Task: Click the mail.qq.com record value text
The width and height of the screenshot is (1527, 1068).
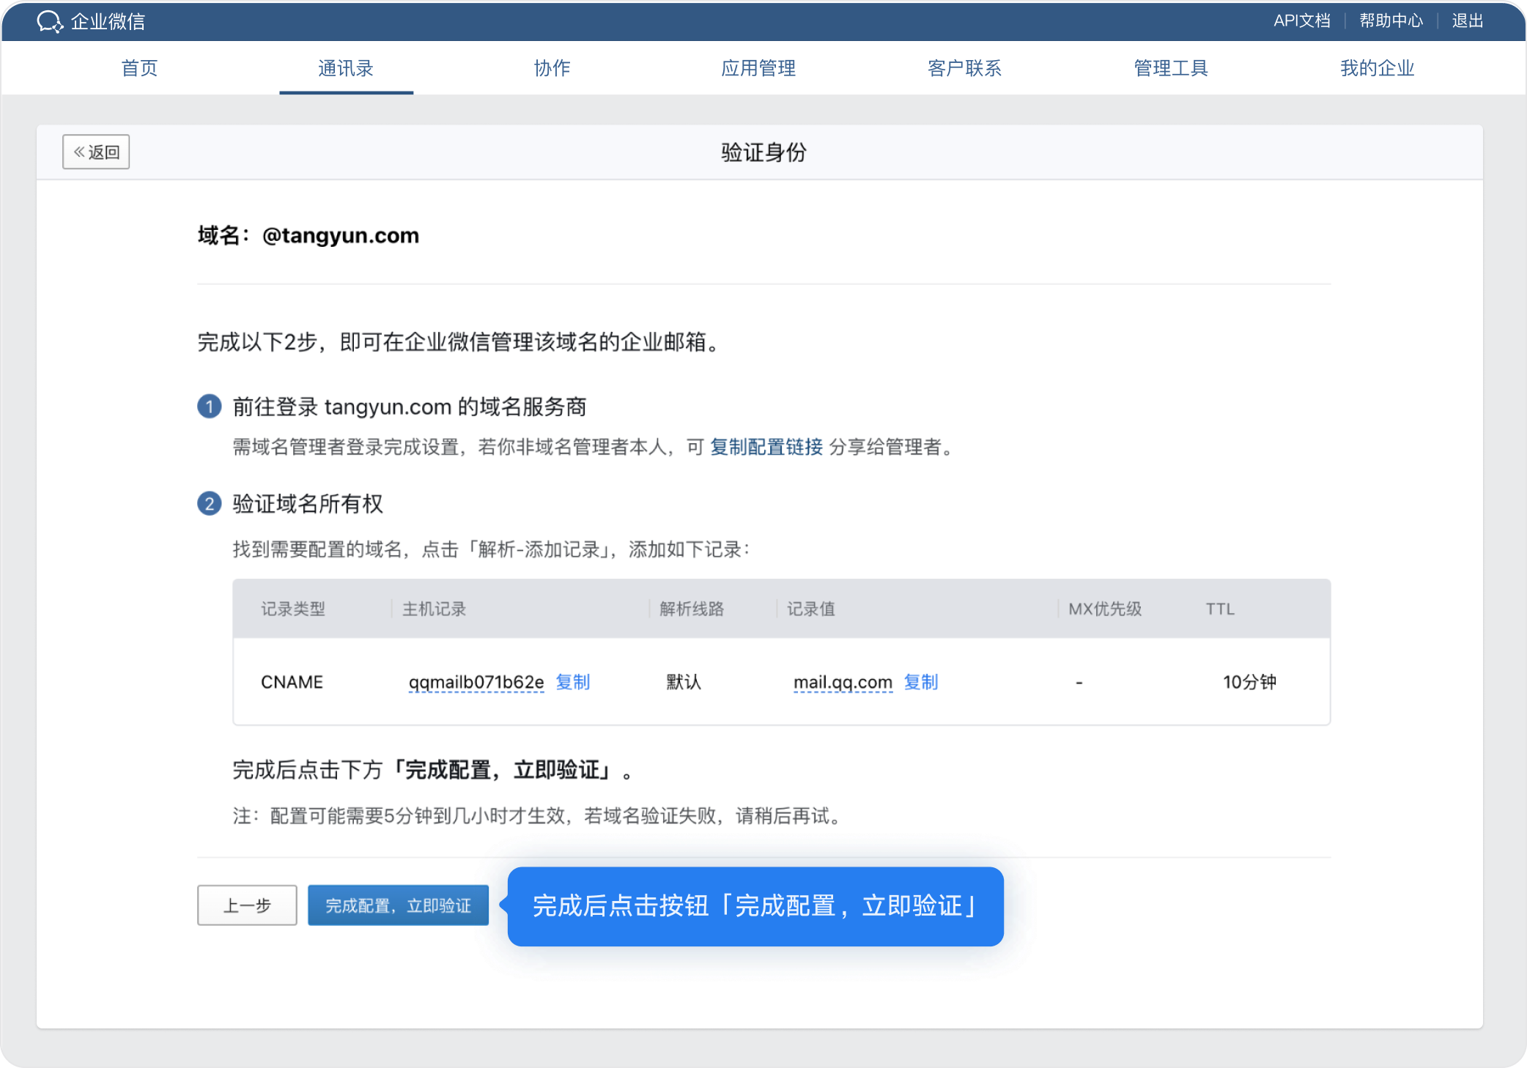Action: [843, 682]
